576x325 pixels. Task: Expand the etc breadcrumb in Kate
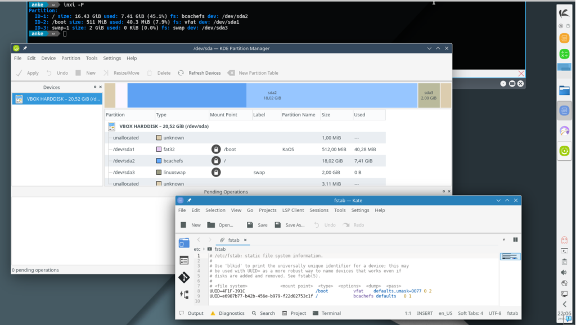[197, 249]
